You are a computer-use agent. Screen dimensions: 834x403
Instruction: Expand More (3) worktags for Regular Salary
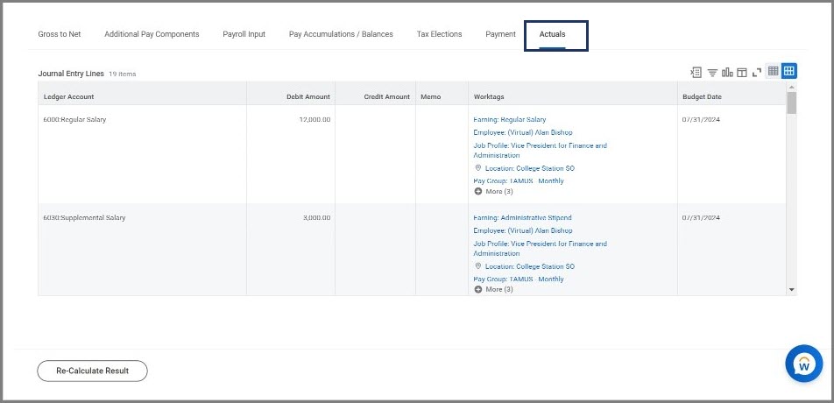pos(493,191)
